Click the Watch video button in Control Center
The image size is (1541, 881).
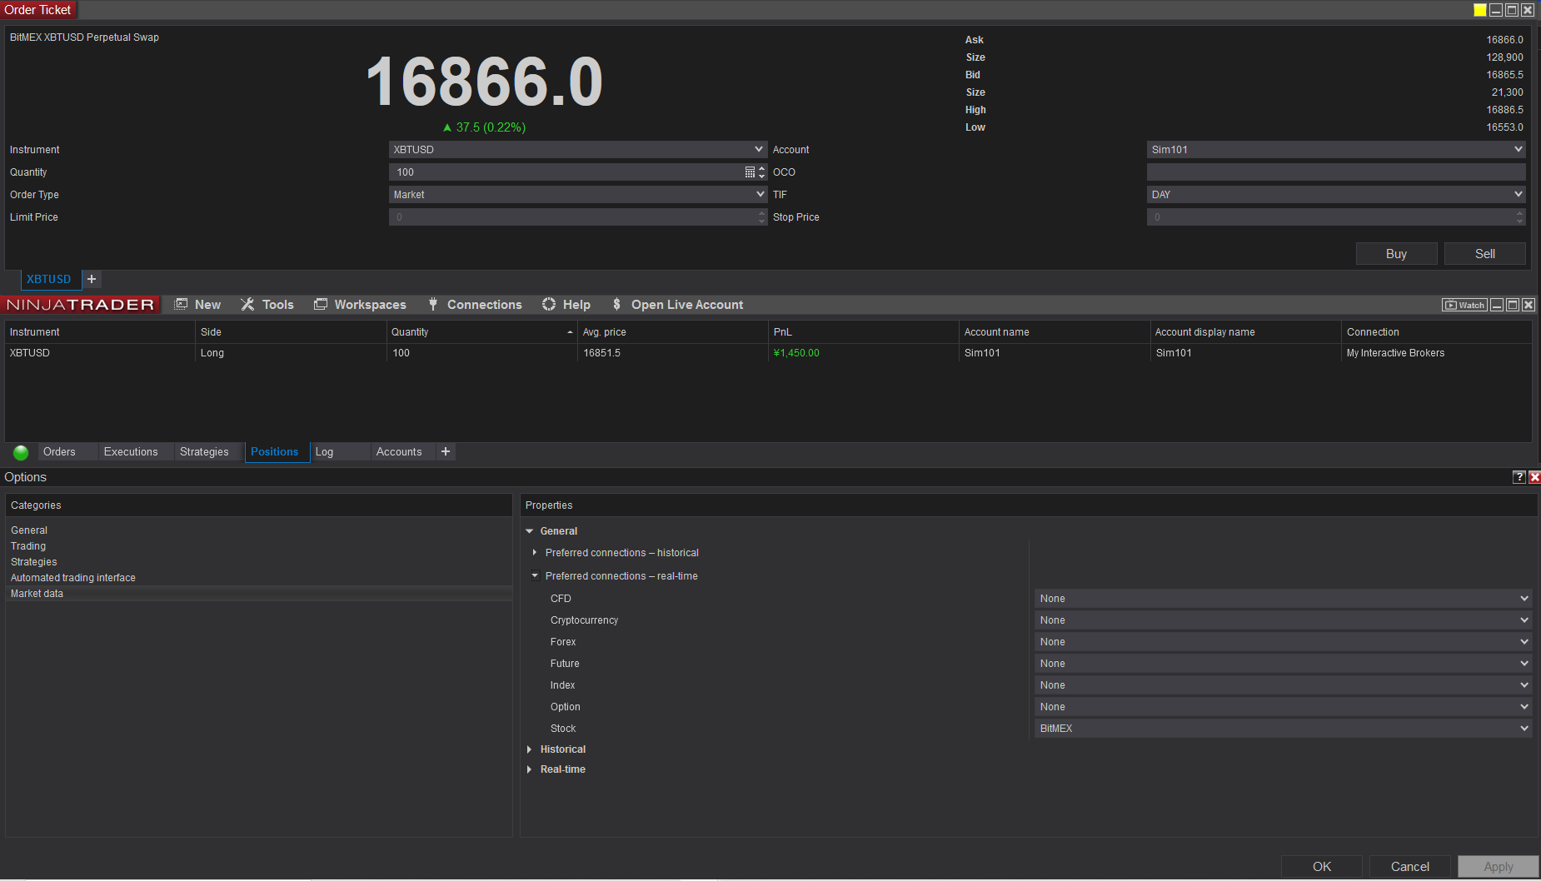[x=1464, y=305]
